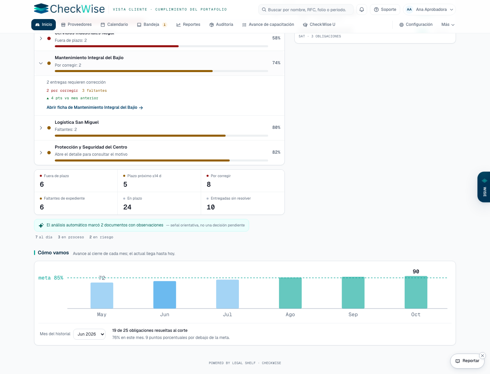Expand the Más menu
The width and height of the screenshot is (490, 374).
click(448, 24)
